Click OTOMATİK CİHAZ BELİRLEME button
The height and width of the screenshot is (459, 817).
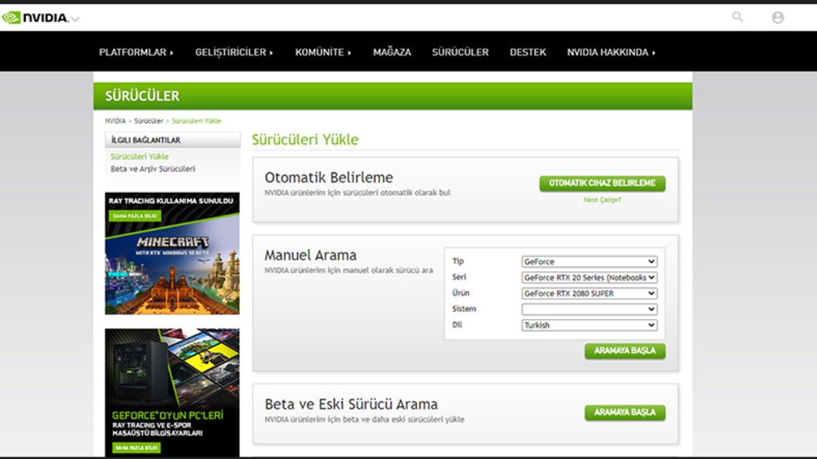(602, 184)
